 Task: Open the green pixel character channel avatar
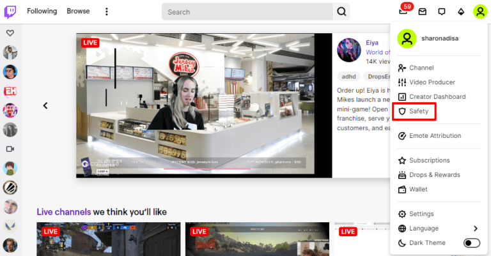10,169
